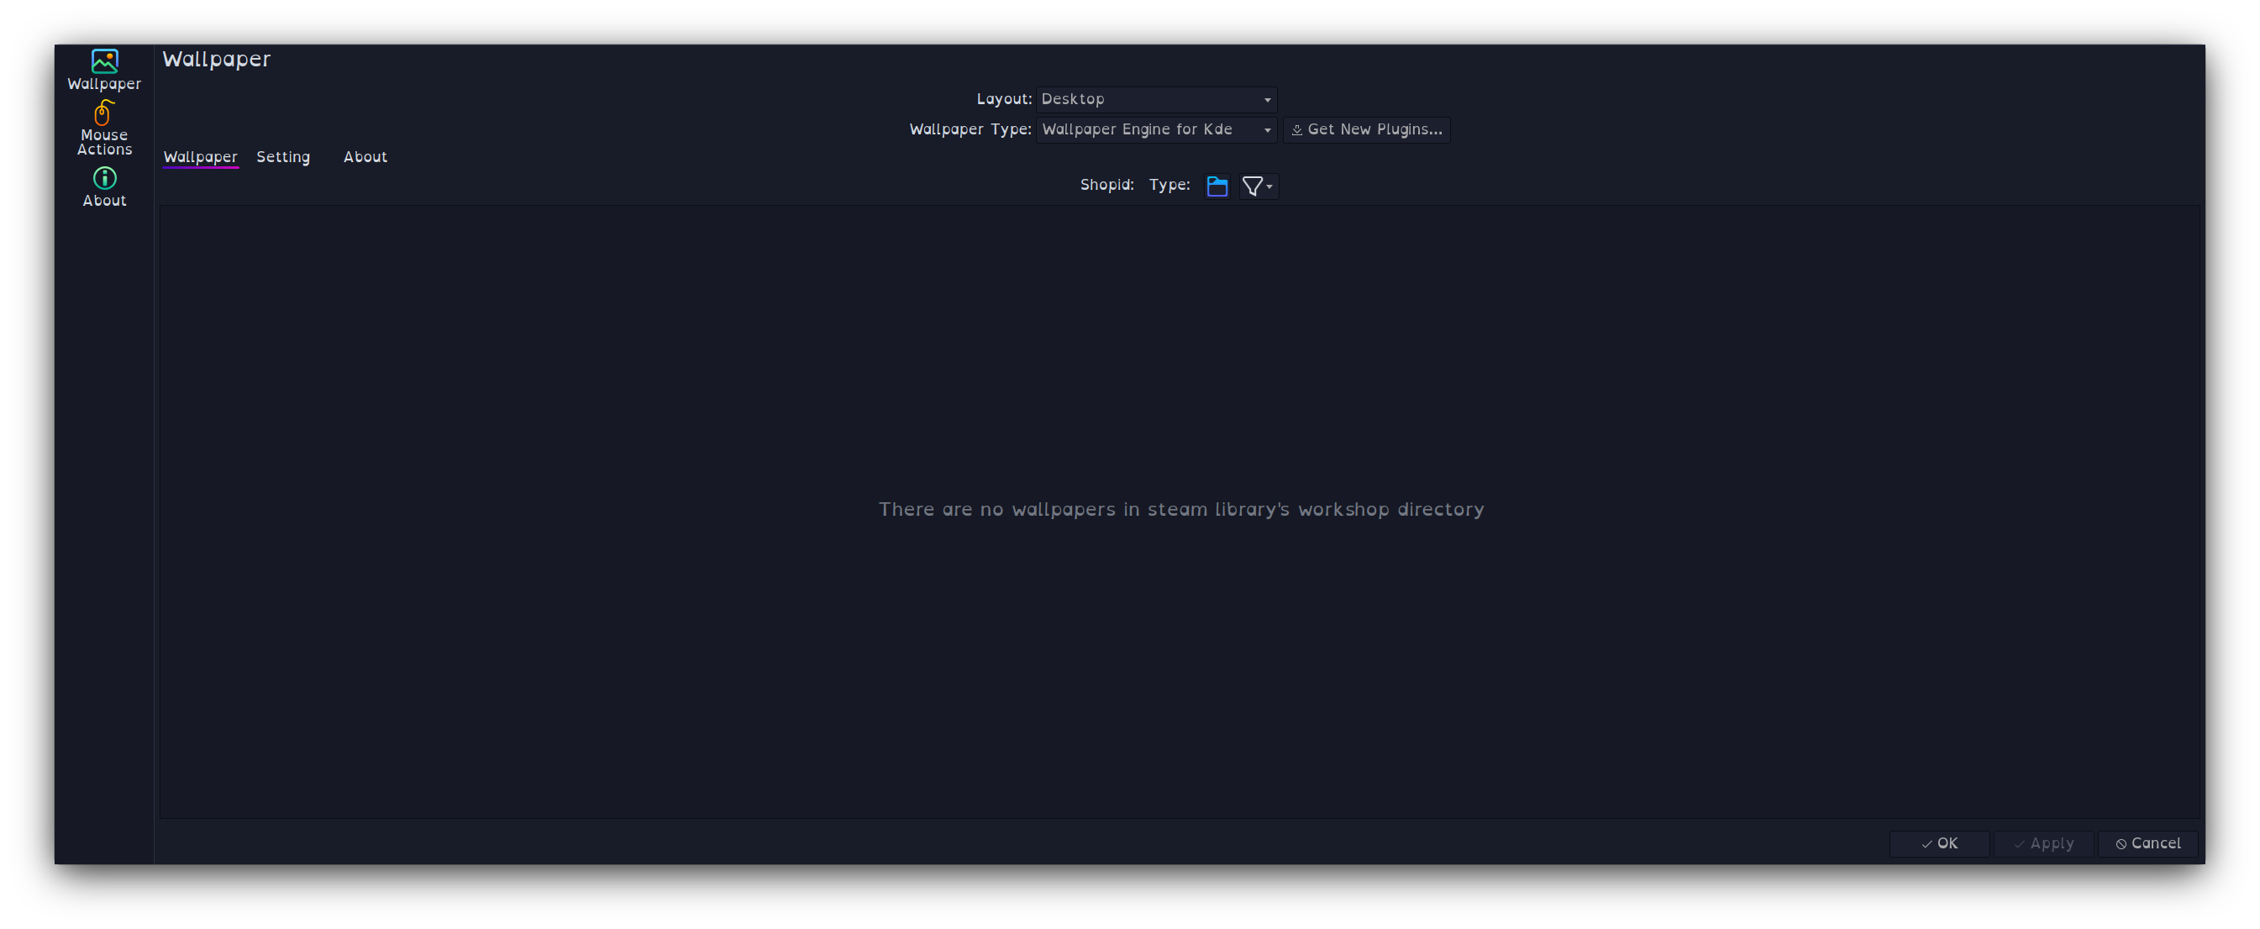
Task: Switch to the Setting tab
Action: 284,155
